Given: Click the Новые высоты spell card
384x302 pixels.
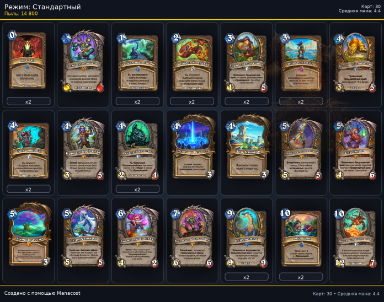Looking at the screenshot, I should point(301,62).
